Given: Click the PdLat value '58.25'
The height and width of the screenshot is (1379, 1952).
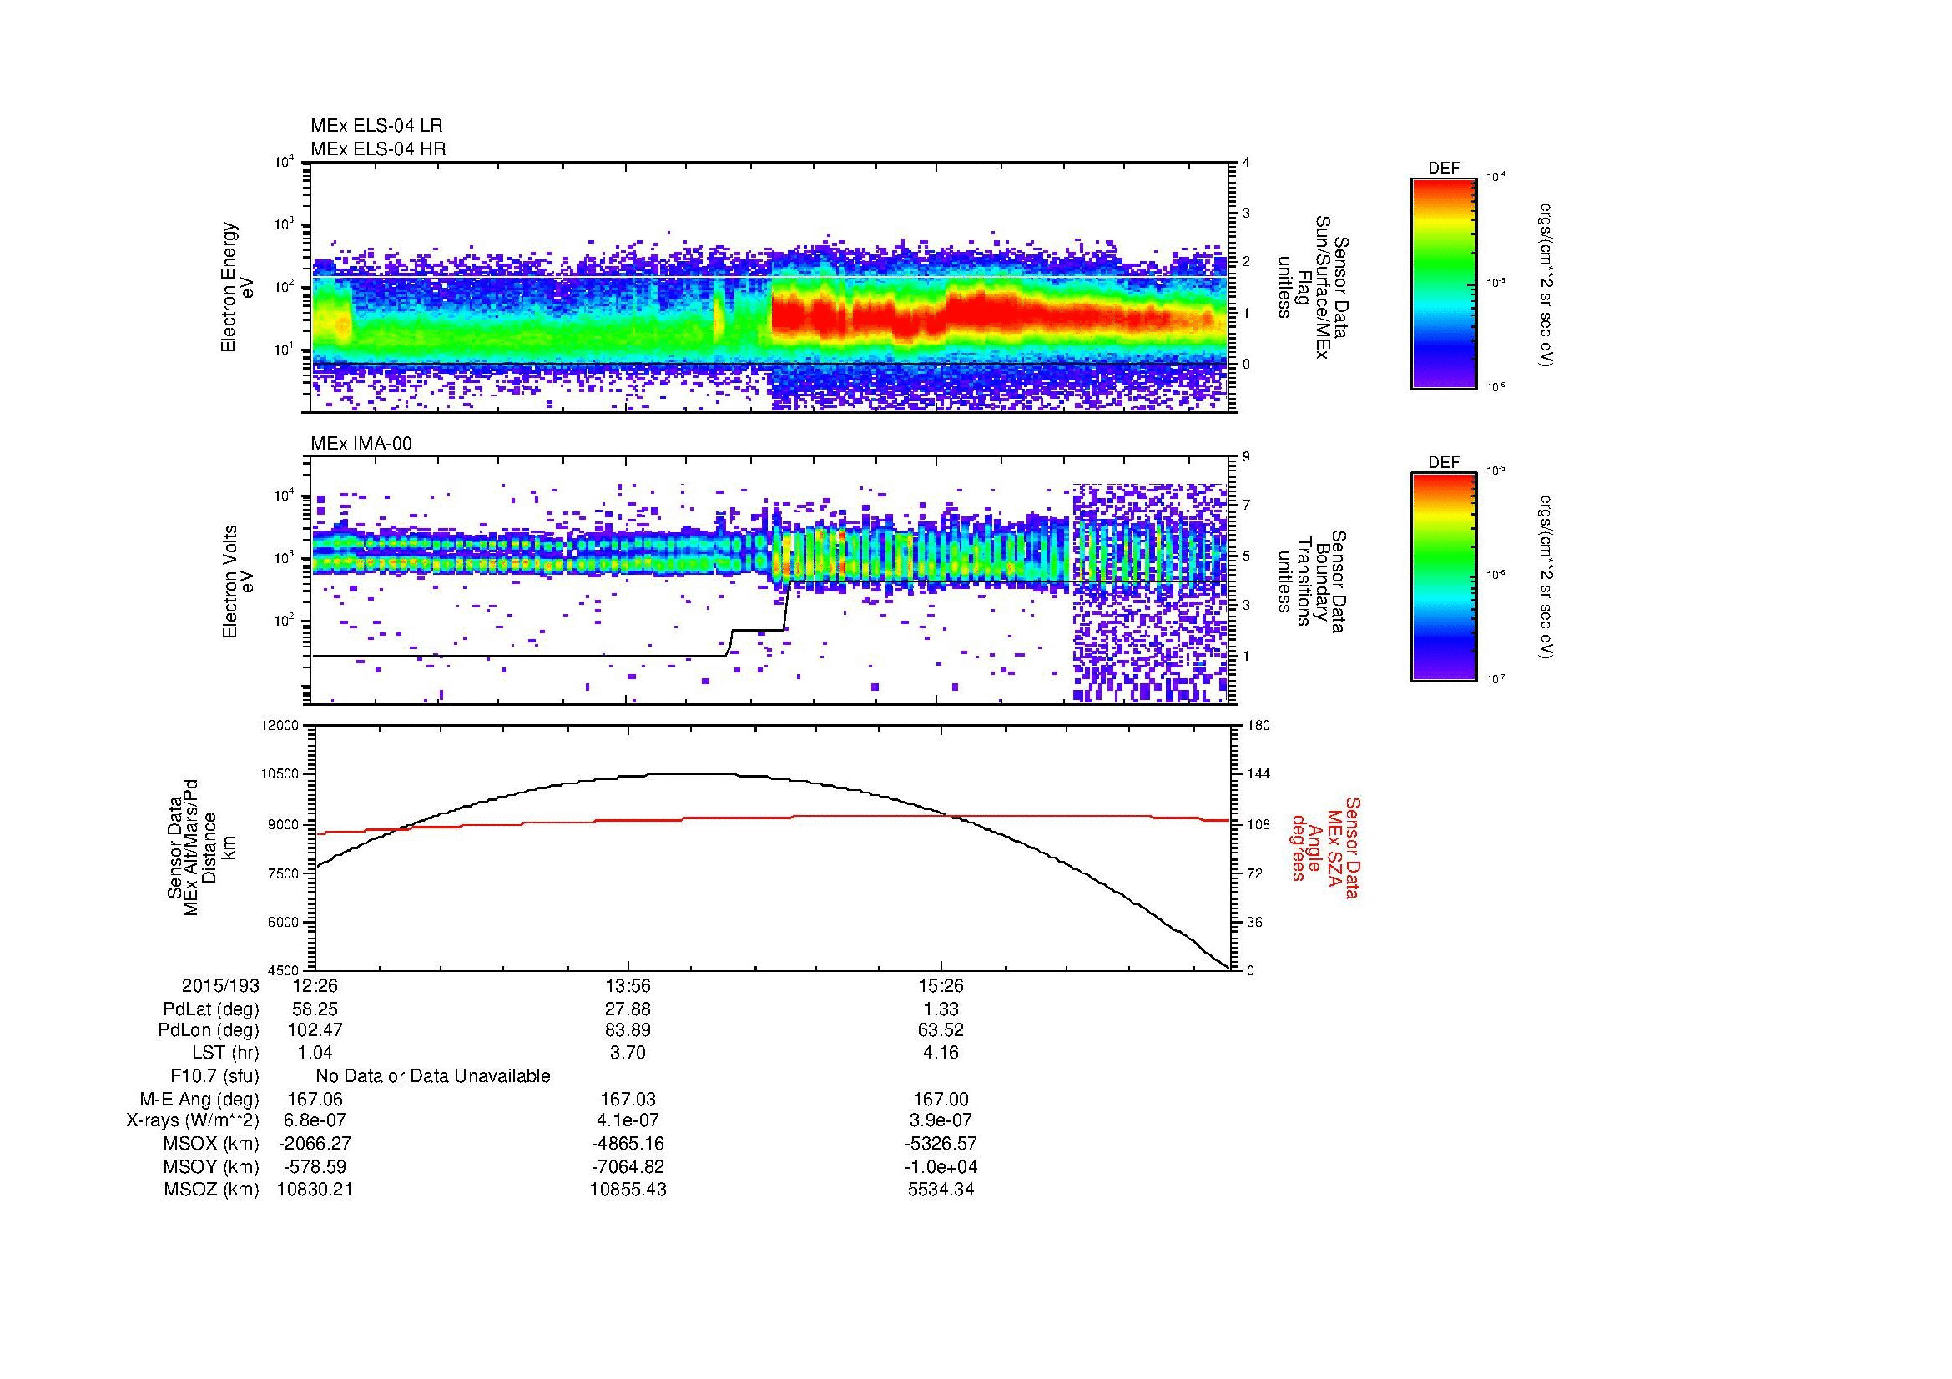Looking at the screenshot, I should [315, 1009].
